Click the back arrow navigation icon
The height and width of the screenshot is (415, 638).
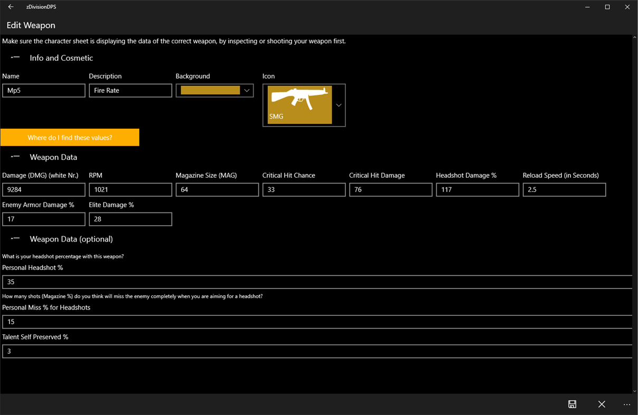[11, 7]
